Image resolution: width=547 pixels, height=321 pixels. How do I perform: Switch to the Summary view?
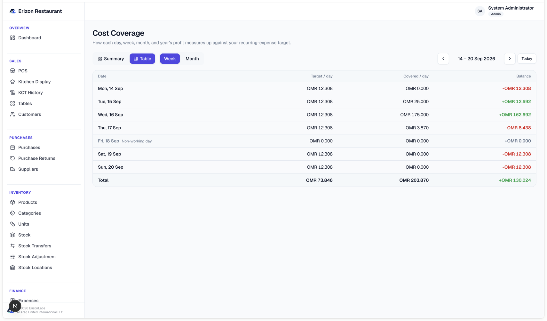[x=111, y=59]
